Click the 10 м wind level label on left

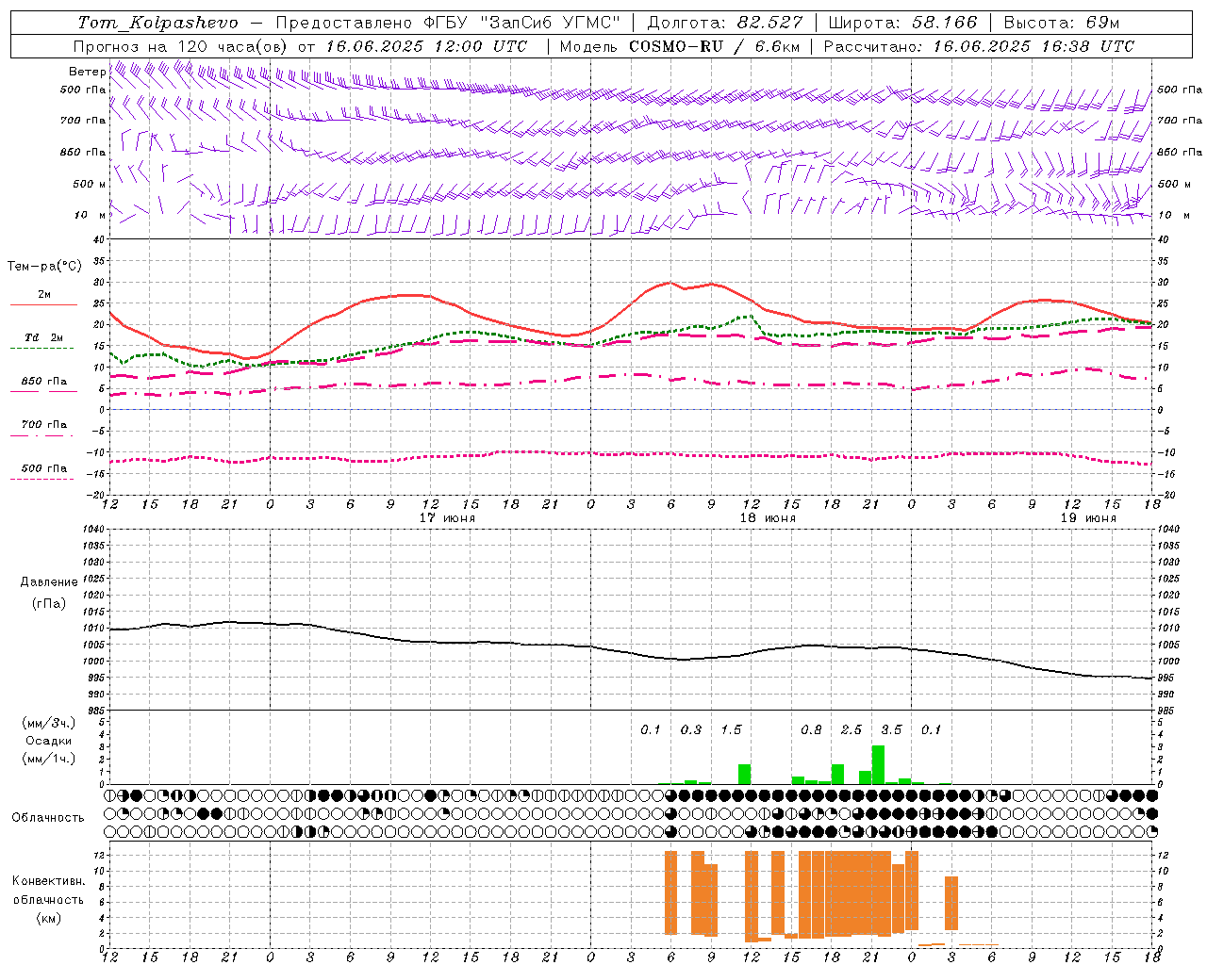[91, 215]
